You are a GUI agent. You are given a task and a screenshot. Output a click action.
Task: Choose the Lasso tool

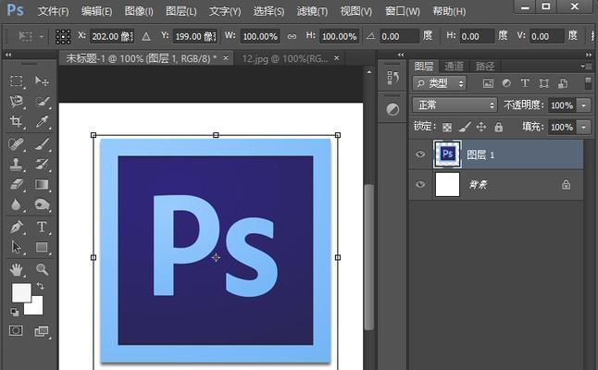16,102
